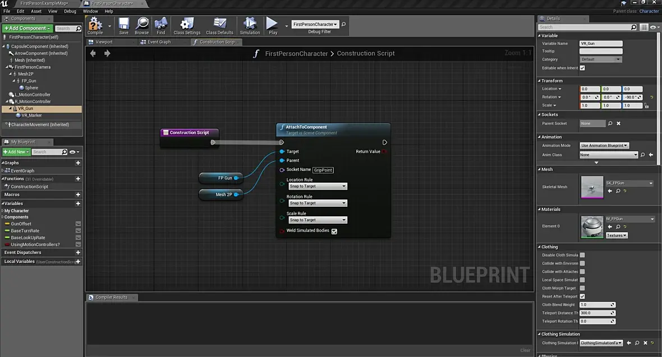Open the Find tool in toolbar
Screen dimensions: 662x357
tap(161, 26)
